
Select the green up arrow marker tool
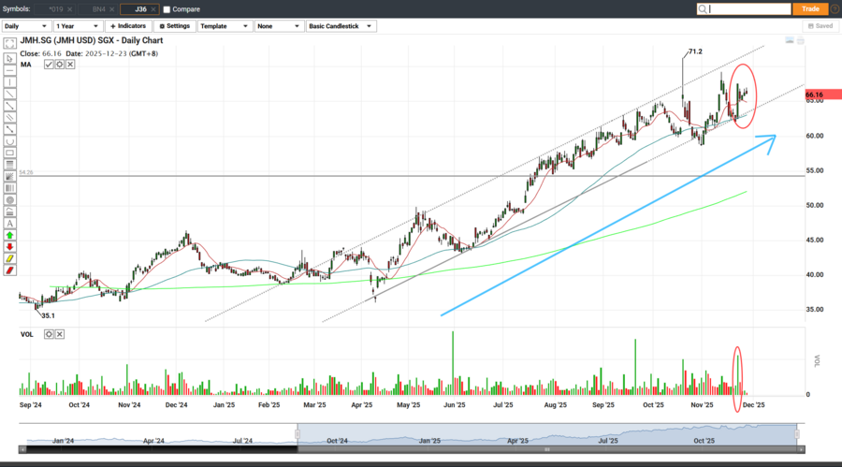click(9, 235)
